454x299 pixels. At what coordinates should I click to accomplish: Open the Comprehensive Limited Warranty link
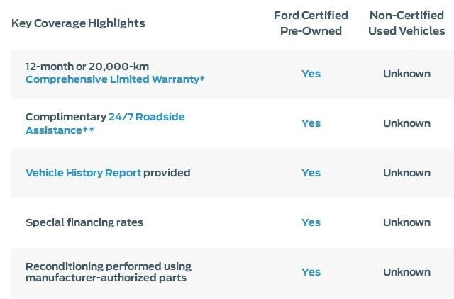point(115,79)
